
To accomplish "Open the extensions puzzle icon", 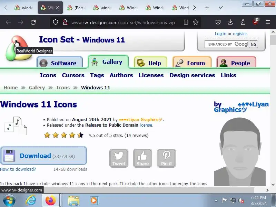I will coord(243,22).
